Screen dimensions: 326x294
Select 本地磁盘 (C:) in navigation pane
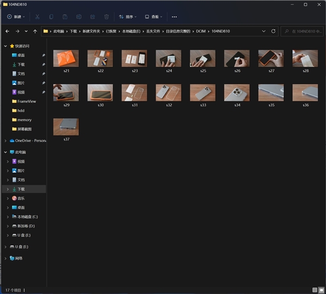[x=27, y=217]
